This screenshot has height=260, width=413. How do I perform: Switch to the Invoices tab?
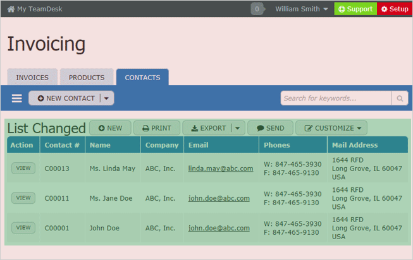pyautogui.click(x=32, y=77)
